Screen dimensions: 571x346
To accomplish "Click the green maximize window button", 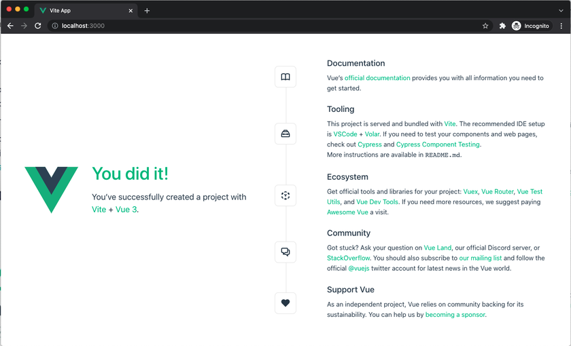I will click(x=27, y=9).
